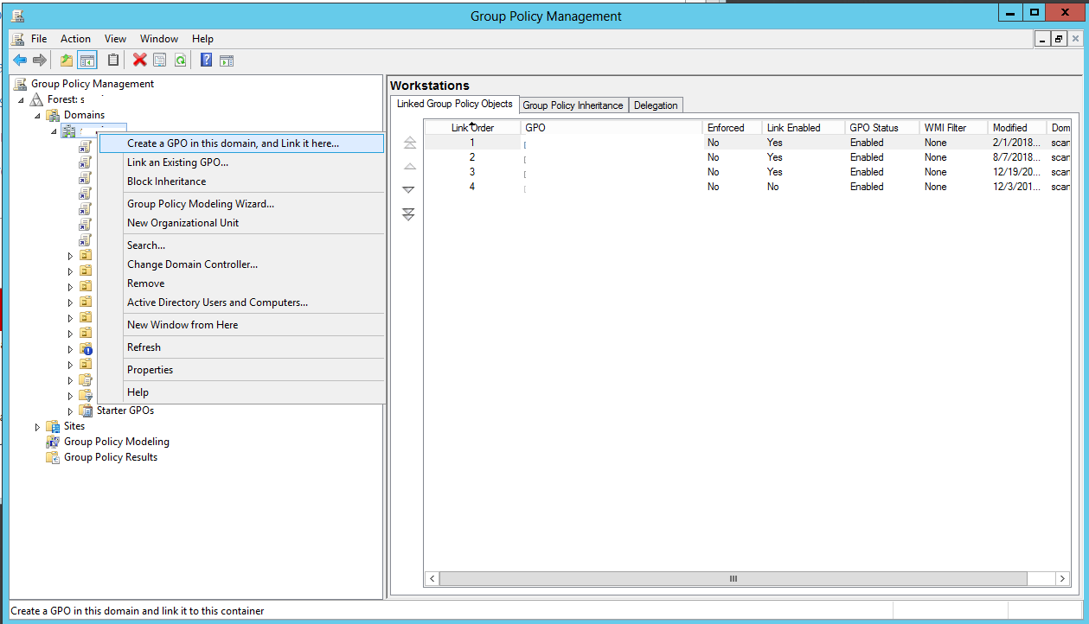Open the File menu
The width and height of the screenshot is (1089, 624).
point(39,39)
